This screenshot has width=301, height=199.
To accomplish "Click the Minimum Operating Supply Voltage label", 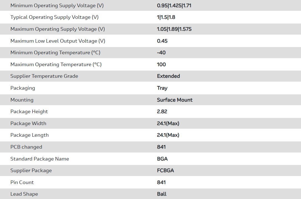I will tap(57, 6).
